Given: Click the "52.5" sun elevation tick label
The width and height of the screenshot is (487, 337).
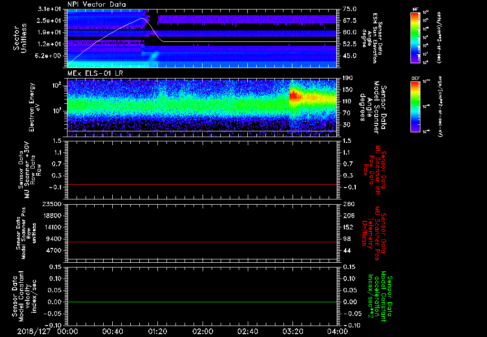Looking at the screenshot, I should [x=349, y=44].
